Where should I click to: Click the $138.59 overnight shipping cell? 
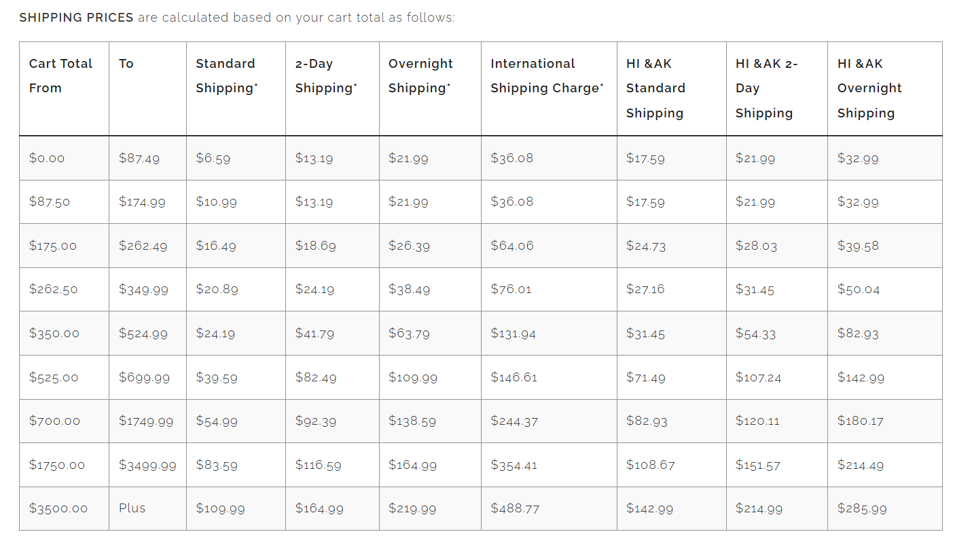[x=412, y=421]
